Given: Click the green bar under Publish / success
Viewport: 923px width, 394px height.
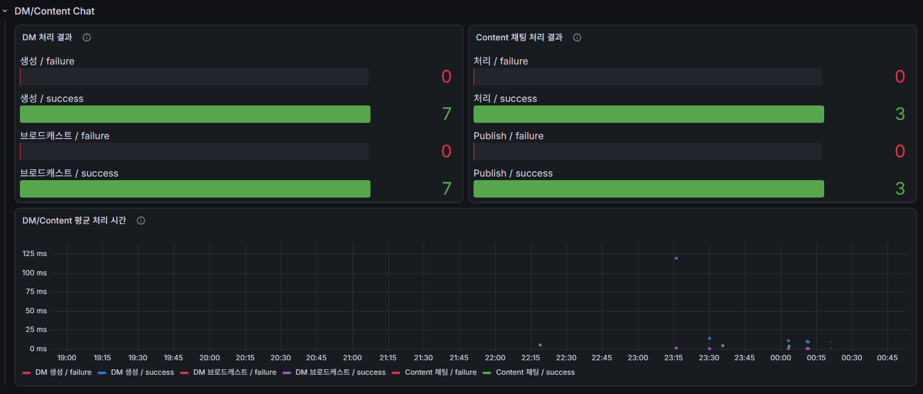Looking at the screenshot, I should click(649, 189).
